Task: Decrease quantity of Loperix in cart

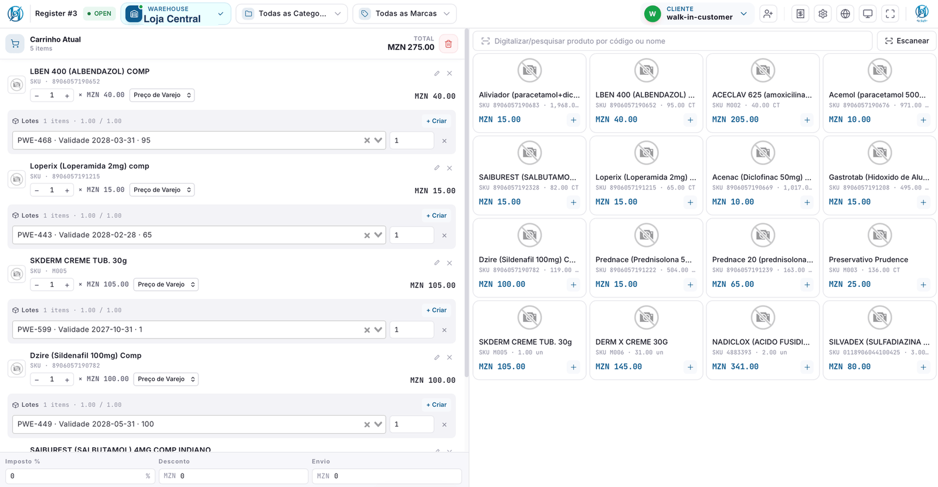Action: tap(37, 190)
